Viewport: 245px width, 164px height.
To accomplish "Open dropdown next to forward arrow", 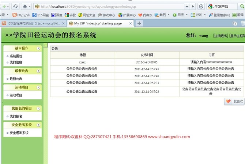I will point(8,7).
